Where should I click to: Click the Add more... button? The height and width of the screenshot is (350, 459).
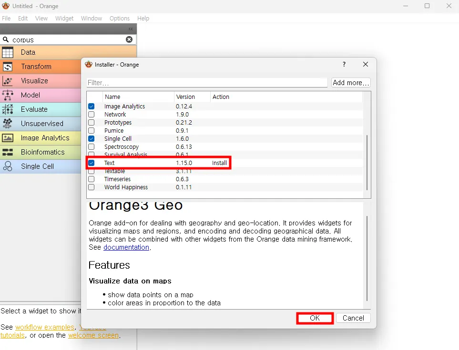(x=351, y=83)
